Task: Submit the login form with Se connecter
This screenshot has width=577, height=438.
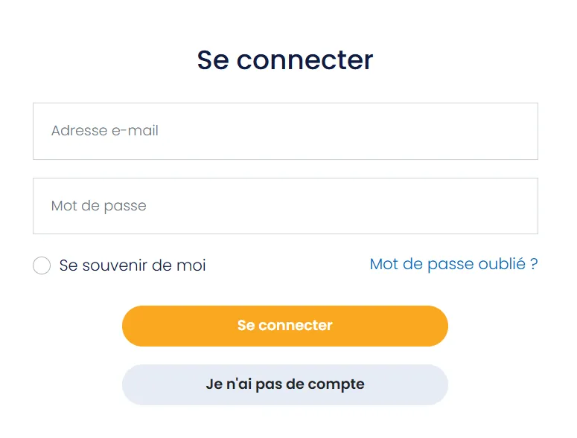Action: pos(285,326)
